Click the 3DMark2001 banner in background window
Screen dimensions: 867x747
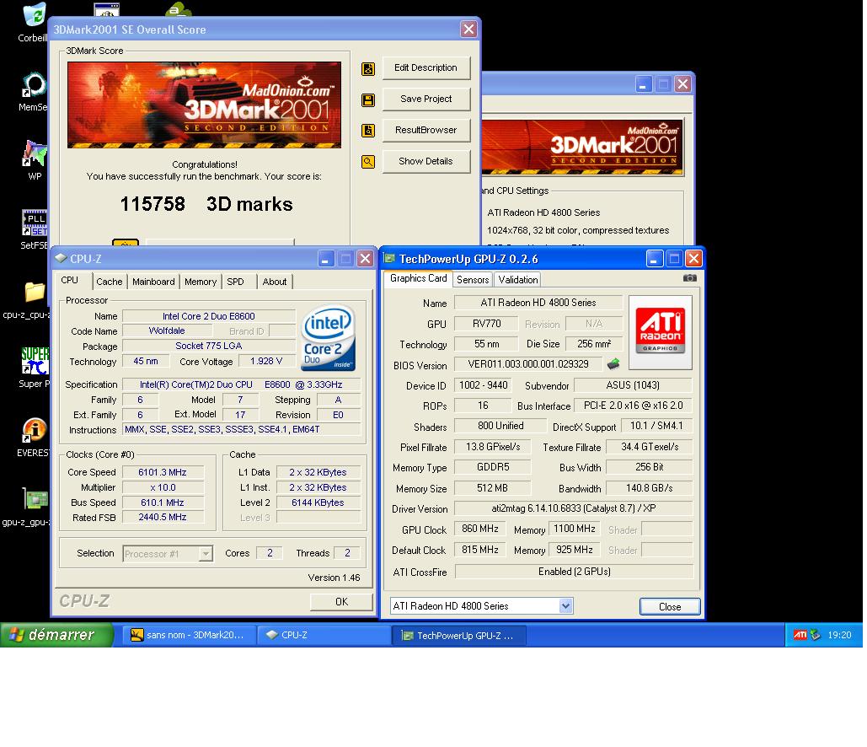pyautogui.click(x=582, y=147)
